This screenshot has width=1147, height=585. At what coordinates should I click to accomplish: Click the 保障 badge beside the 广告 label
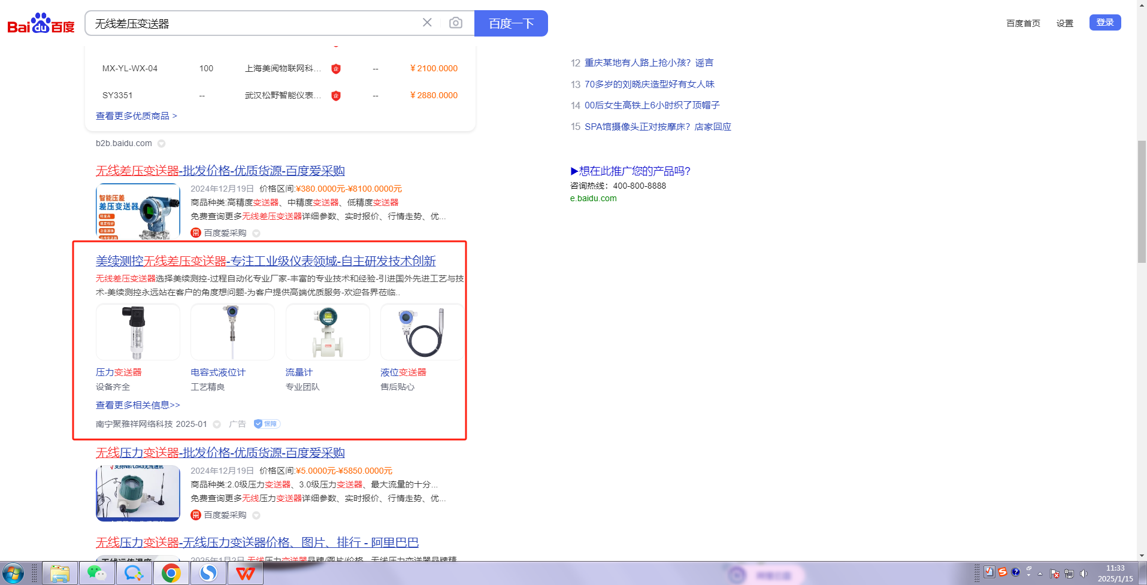(x=267, y=424)
